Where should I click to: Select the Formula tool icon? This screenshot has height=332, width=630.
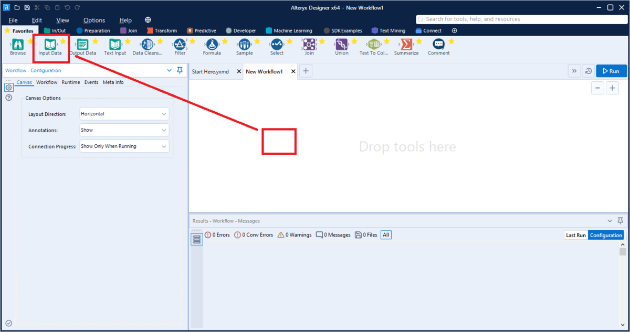coord(212,45)
